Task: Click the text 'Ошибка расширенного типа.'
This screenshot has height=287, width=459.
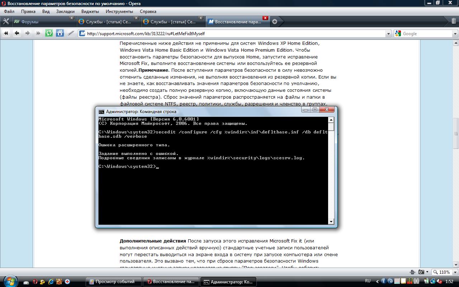Action: click(x=134, y=145)
